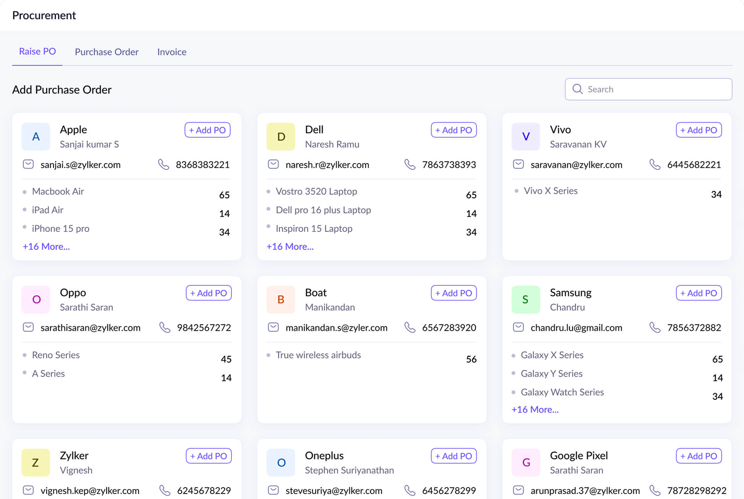Click the Macbook Air item
This screenshot has height=499, width=744.
point(58,191)
